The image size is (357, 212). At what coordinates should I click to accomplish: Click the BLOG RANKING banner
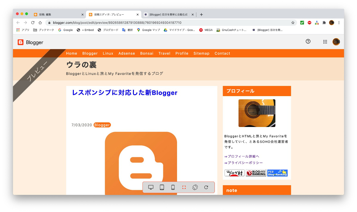tap(256, 173)
